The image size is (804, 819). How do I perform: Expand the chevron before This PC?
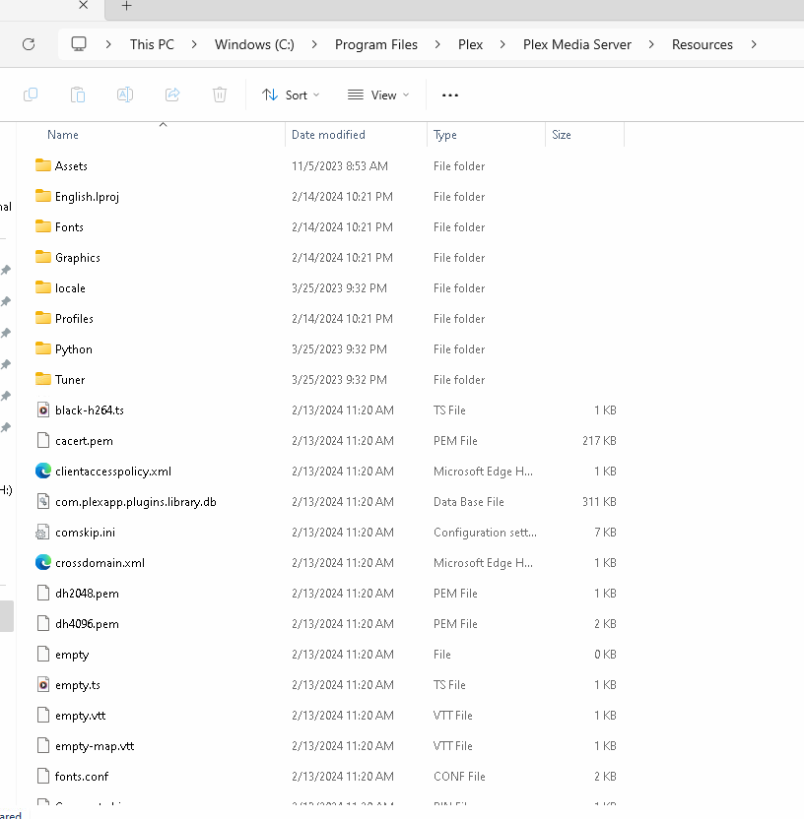(x=108, y=44)
